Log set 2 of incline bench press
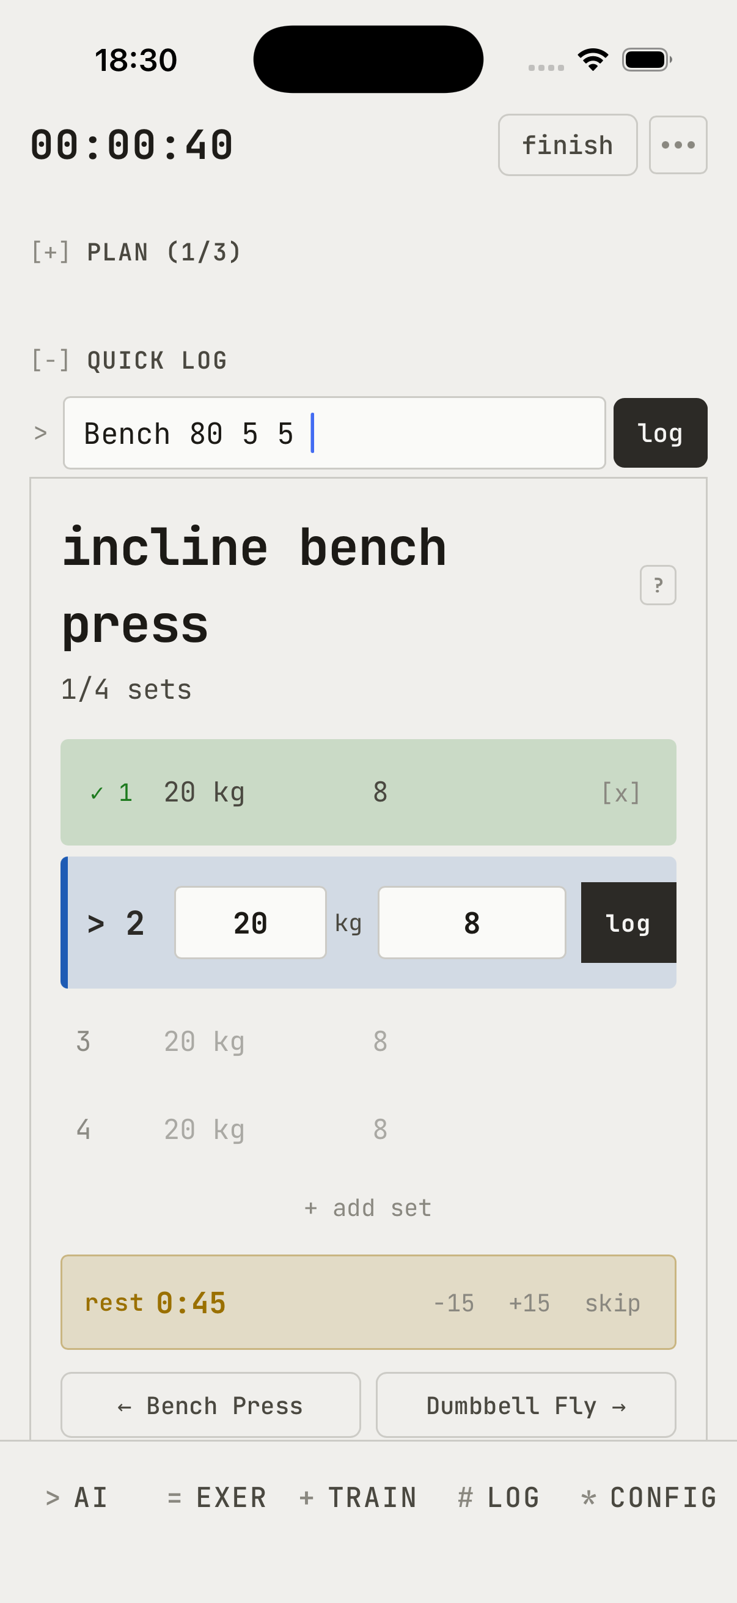Image resolution: width=737 pixels, height=1603 pixels. click(x=628, y=923)
